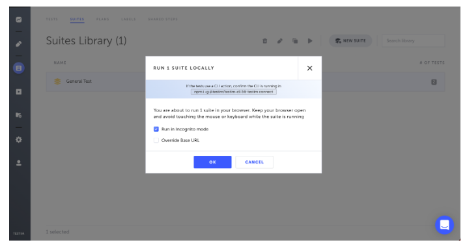467x251 pixels.
Task: Open the chat support bubble
Action: [444, 225]
